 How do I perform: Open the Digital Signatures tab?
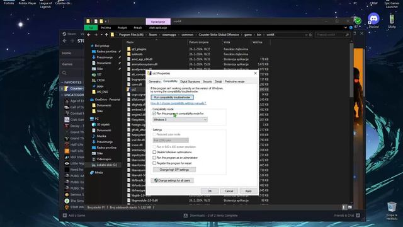(190, 81)
